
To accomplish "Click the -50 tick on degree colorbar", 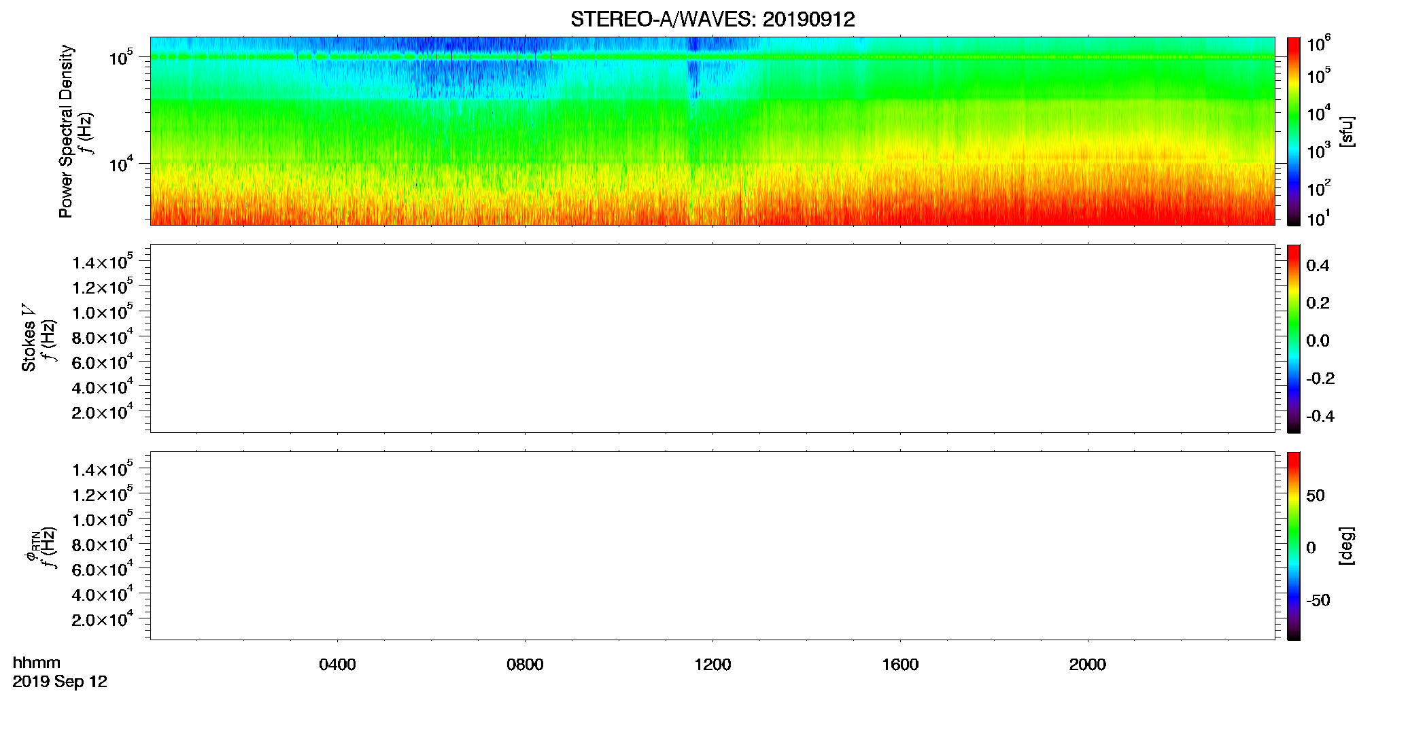I will (1318, 600).
